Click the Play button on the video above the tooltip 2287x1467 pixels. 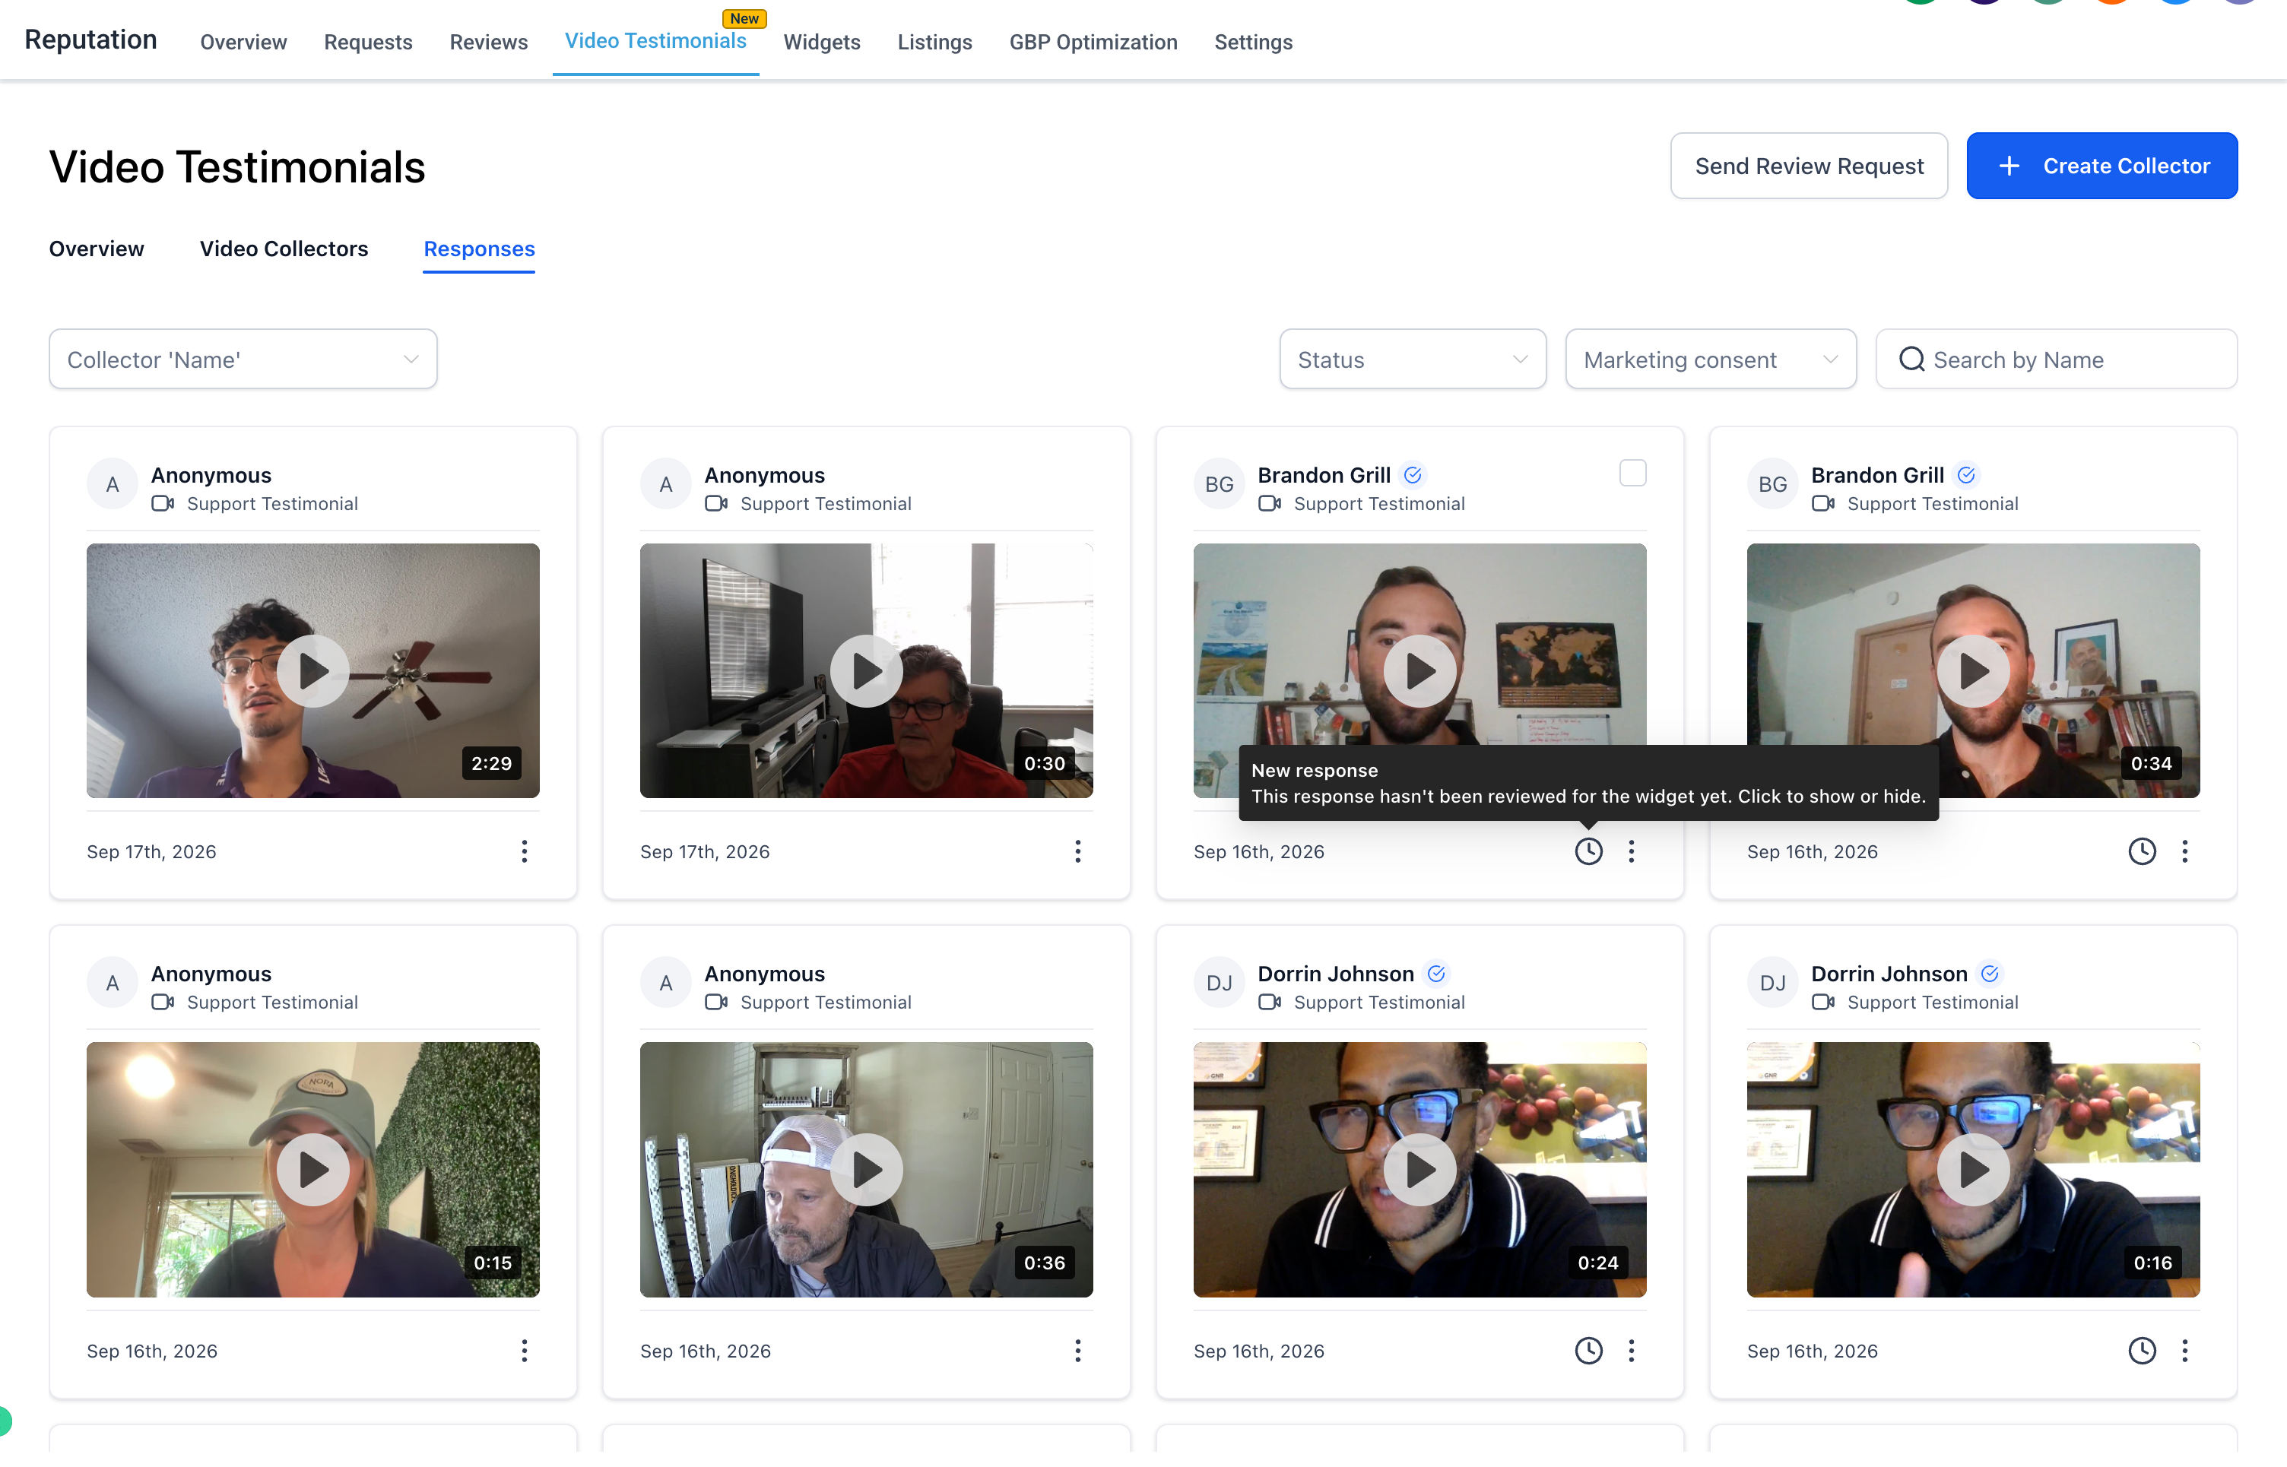[x=1419, y=670]
